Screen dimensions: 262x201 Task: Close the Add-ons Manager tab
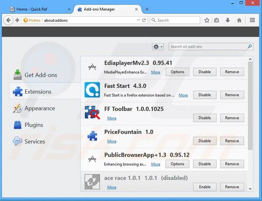tap(136, 9)
